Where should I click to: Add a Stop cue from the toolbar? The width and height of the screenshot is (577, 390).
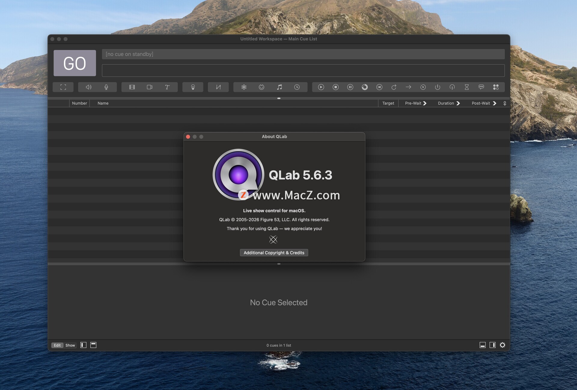(x=336, y=87)
